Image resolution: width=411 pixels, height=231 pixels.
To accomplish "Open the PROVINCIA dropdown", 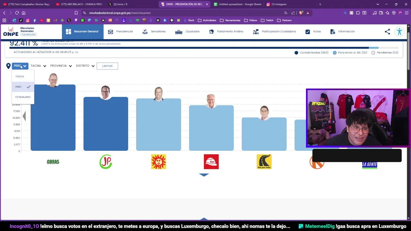I will (x=61, y=66).
